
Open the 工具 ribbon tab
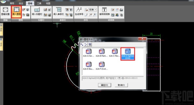point(39,3)
